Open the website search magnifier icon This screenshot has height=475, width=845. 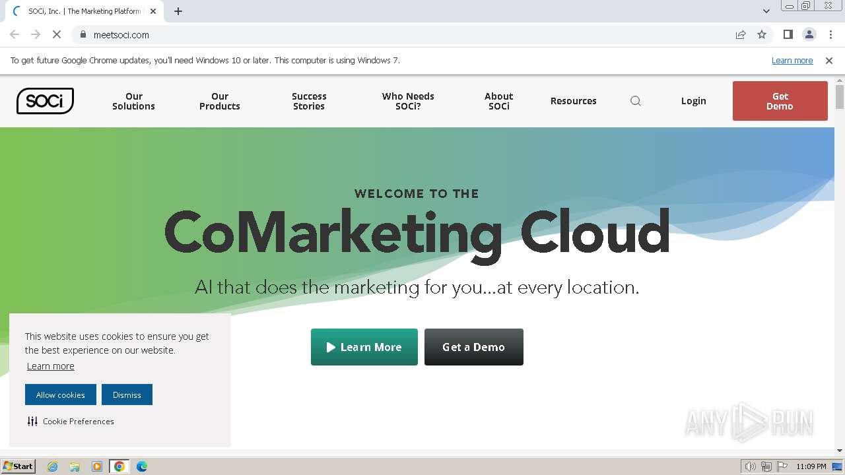pos(636,101)
